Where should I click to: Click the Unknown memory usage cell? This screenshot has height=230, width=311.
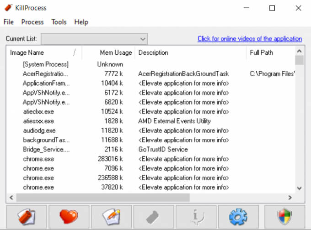click(x=110, y=64)
